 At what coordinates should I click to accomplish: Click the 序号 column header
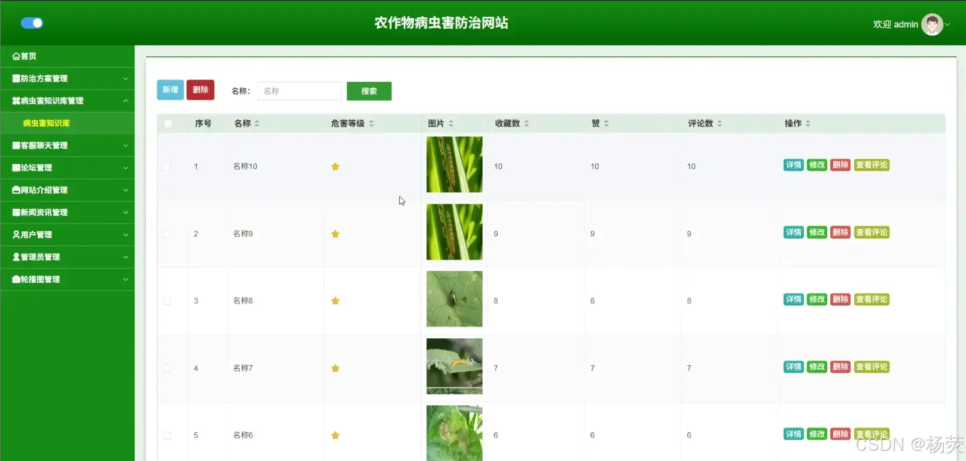coord(203,123)
